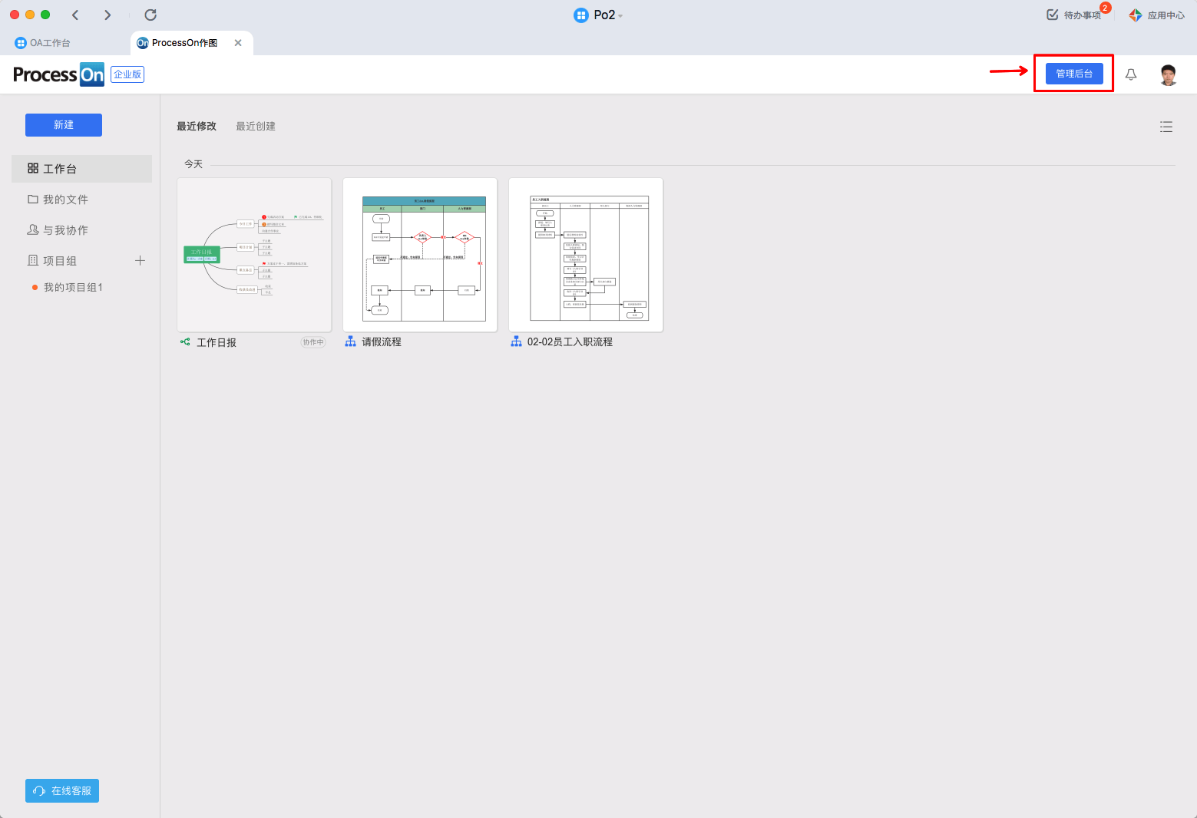Click the mind map icon beside 工作日报
Screen dimensions: 1197x818
click(x=185, y=342)
